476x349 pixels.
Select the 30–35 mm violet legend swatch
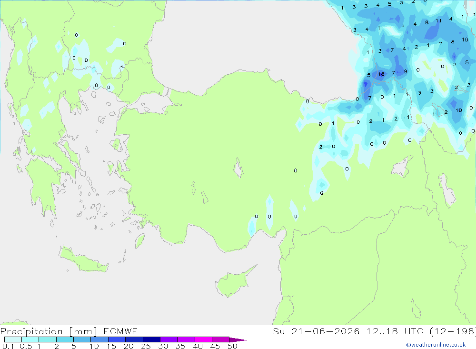point(169,339)
